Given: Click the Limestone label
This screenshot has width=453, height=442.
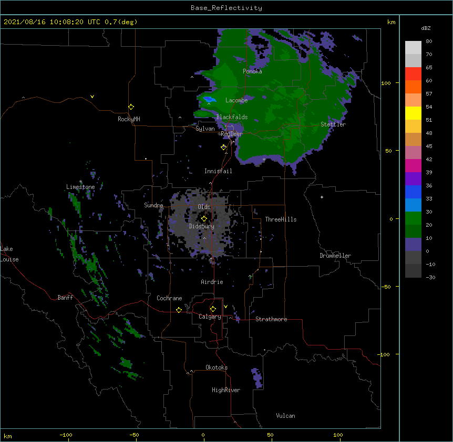Looking at the screenshot, I should click(x=80, y=187).
